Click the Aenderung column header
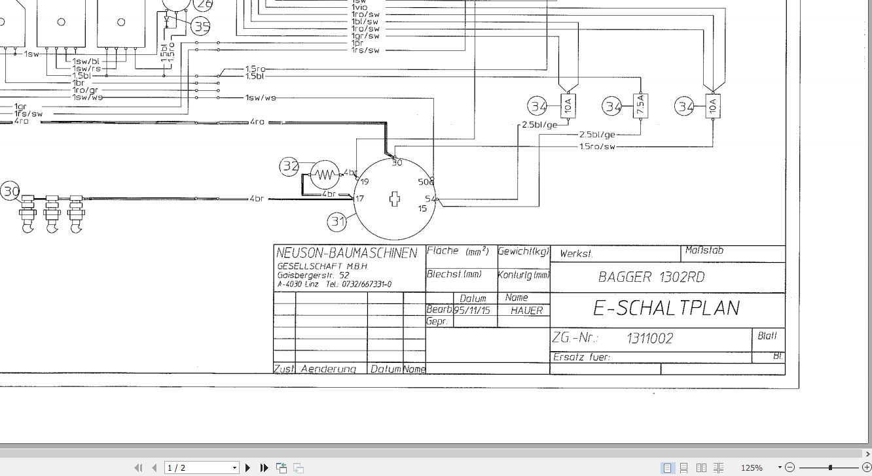The image size is (872, 476). [x=329, y=369]
